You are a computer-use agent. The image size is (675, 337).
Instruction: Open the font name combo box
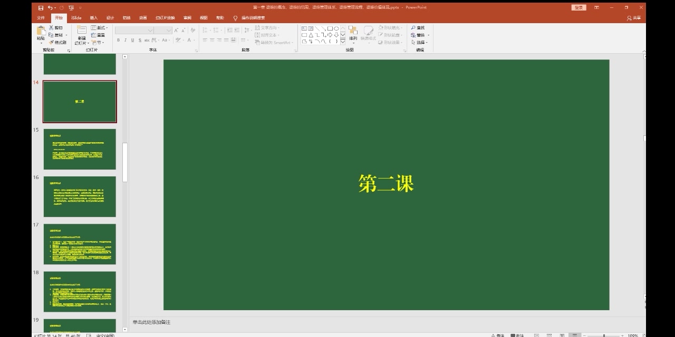134,31
